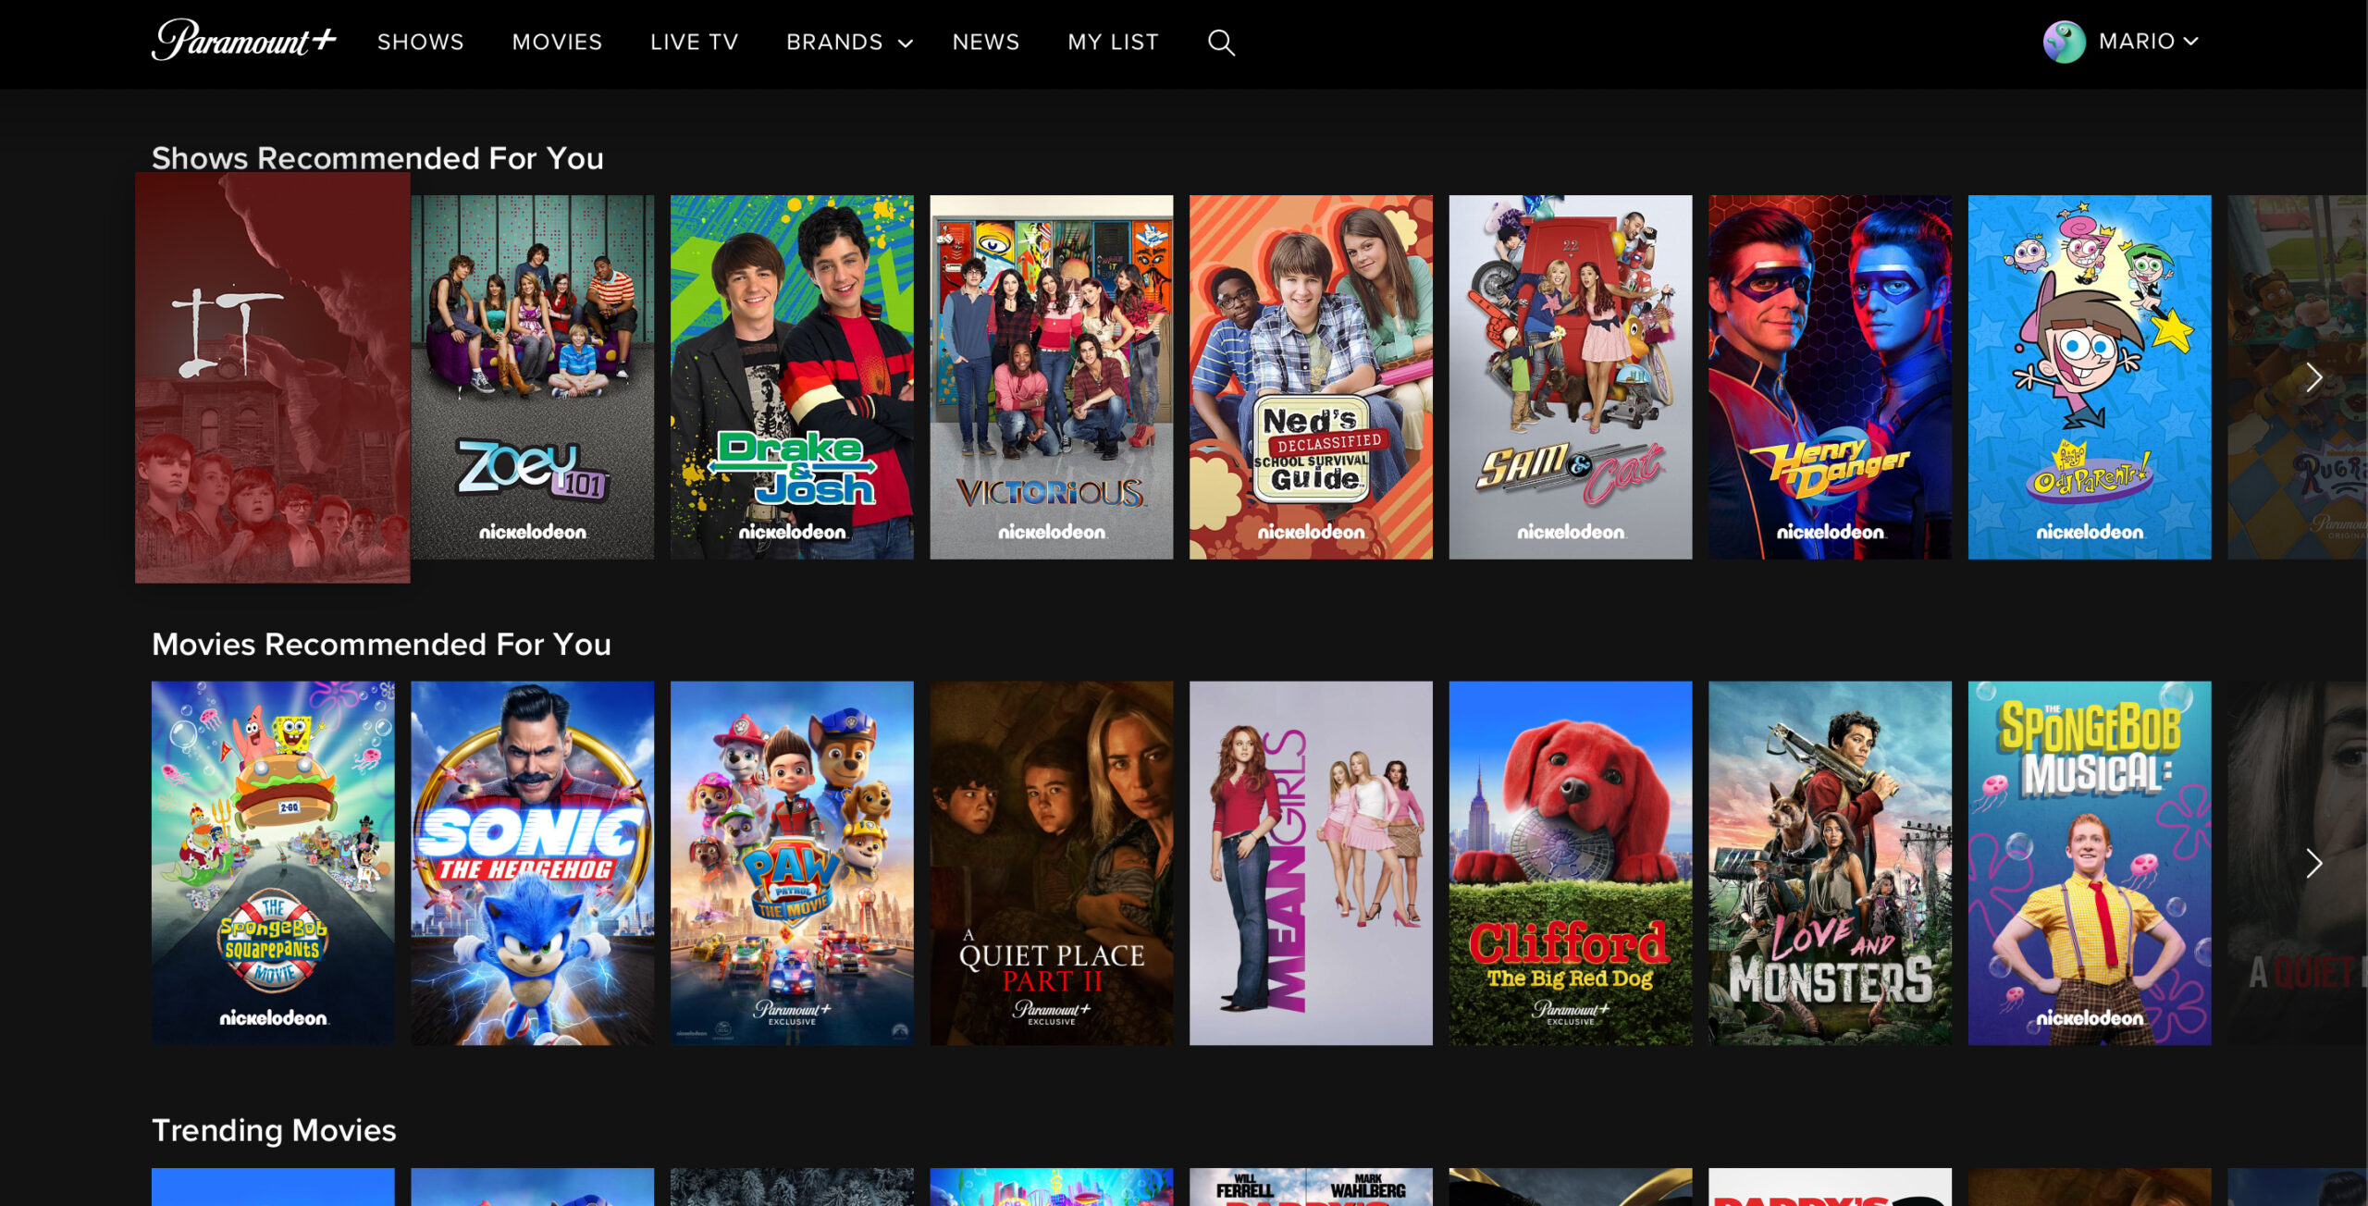
Task: Select the Zoey 101 poster
Action: [532, 377]
